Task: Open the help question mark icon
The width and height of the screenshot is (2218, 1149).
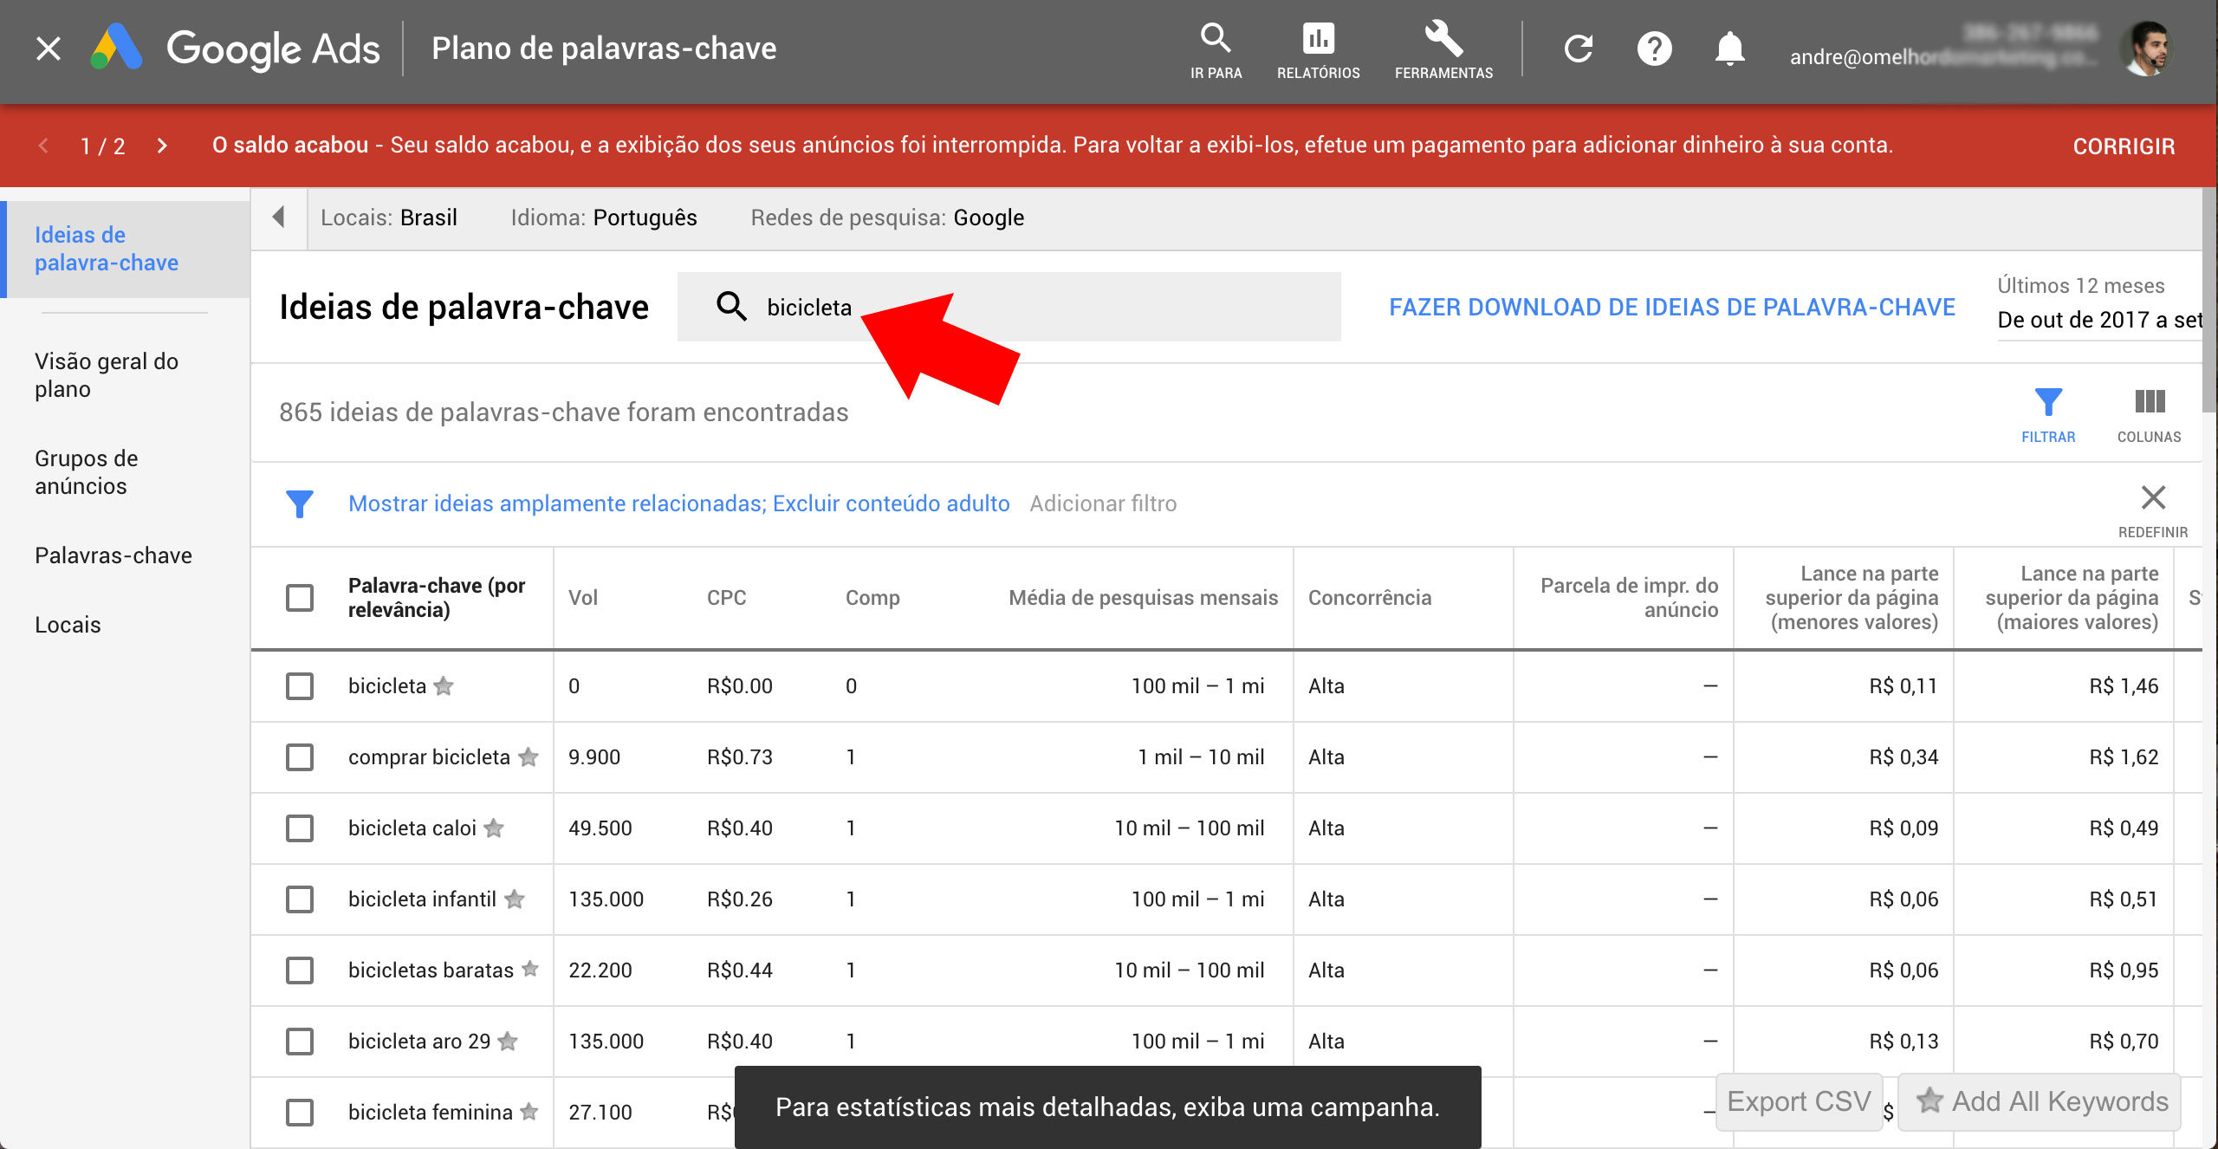Action: (1654, 49)
